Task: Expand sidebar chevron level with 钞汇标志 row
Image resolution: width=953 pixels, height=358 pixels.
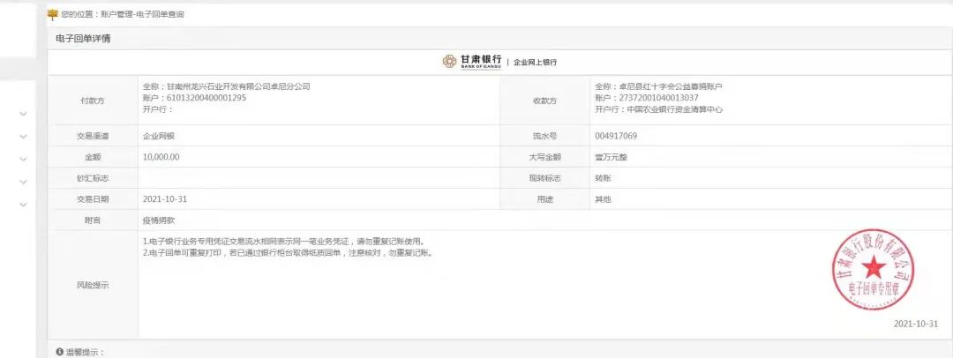Action: [23, 182]
